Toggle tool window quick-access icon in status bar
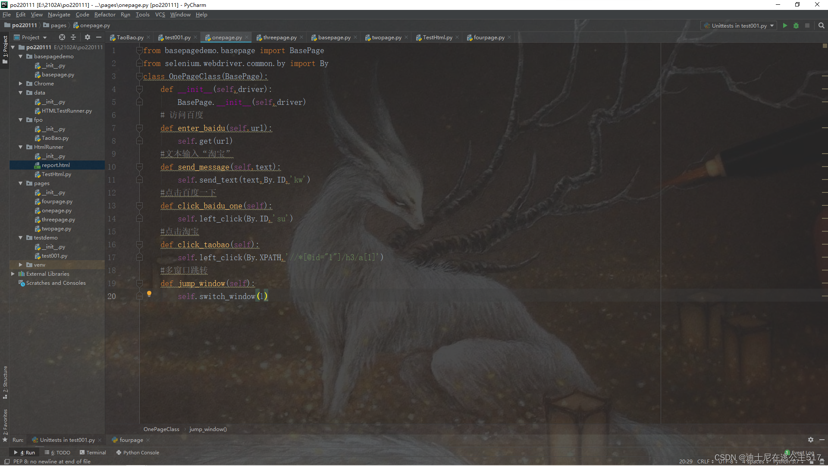Image resolution: width=828 pixels, height=466 pixels. pos(7,462)
